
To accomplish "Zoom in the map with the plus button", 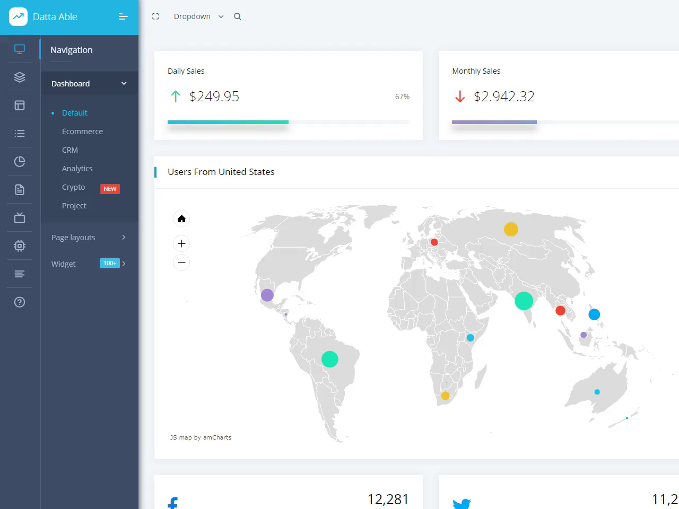I will click(x=181, y=243).
